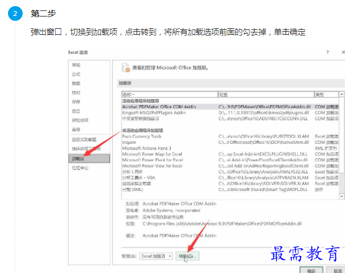Click the help question mark icon
This screenshot has width=345, height=273.
point(328,52)
